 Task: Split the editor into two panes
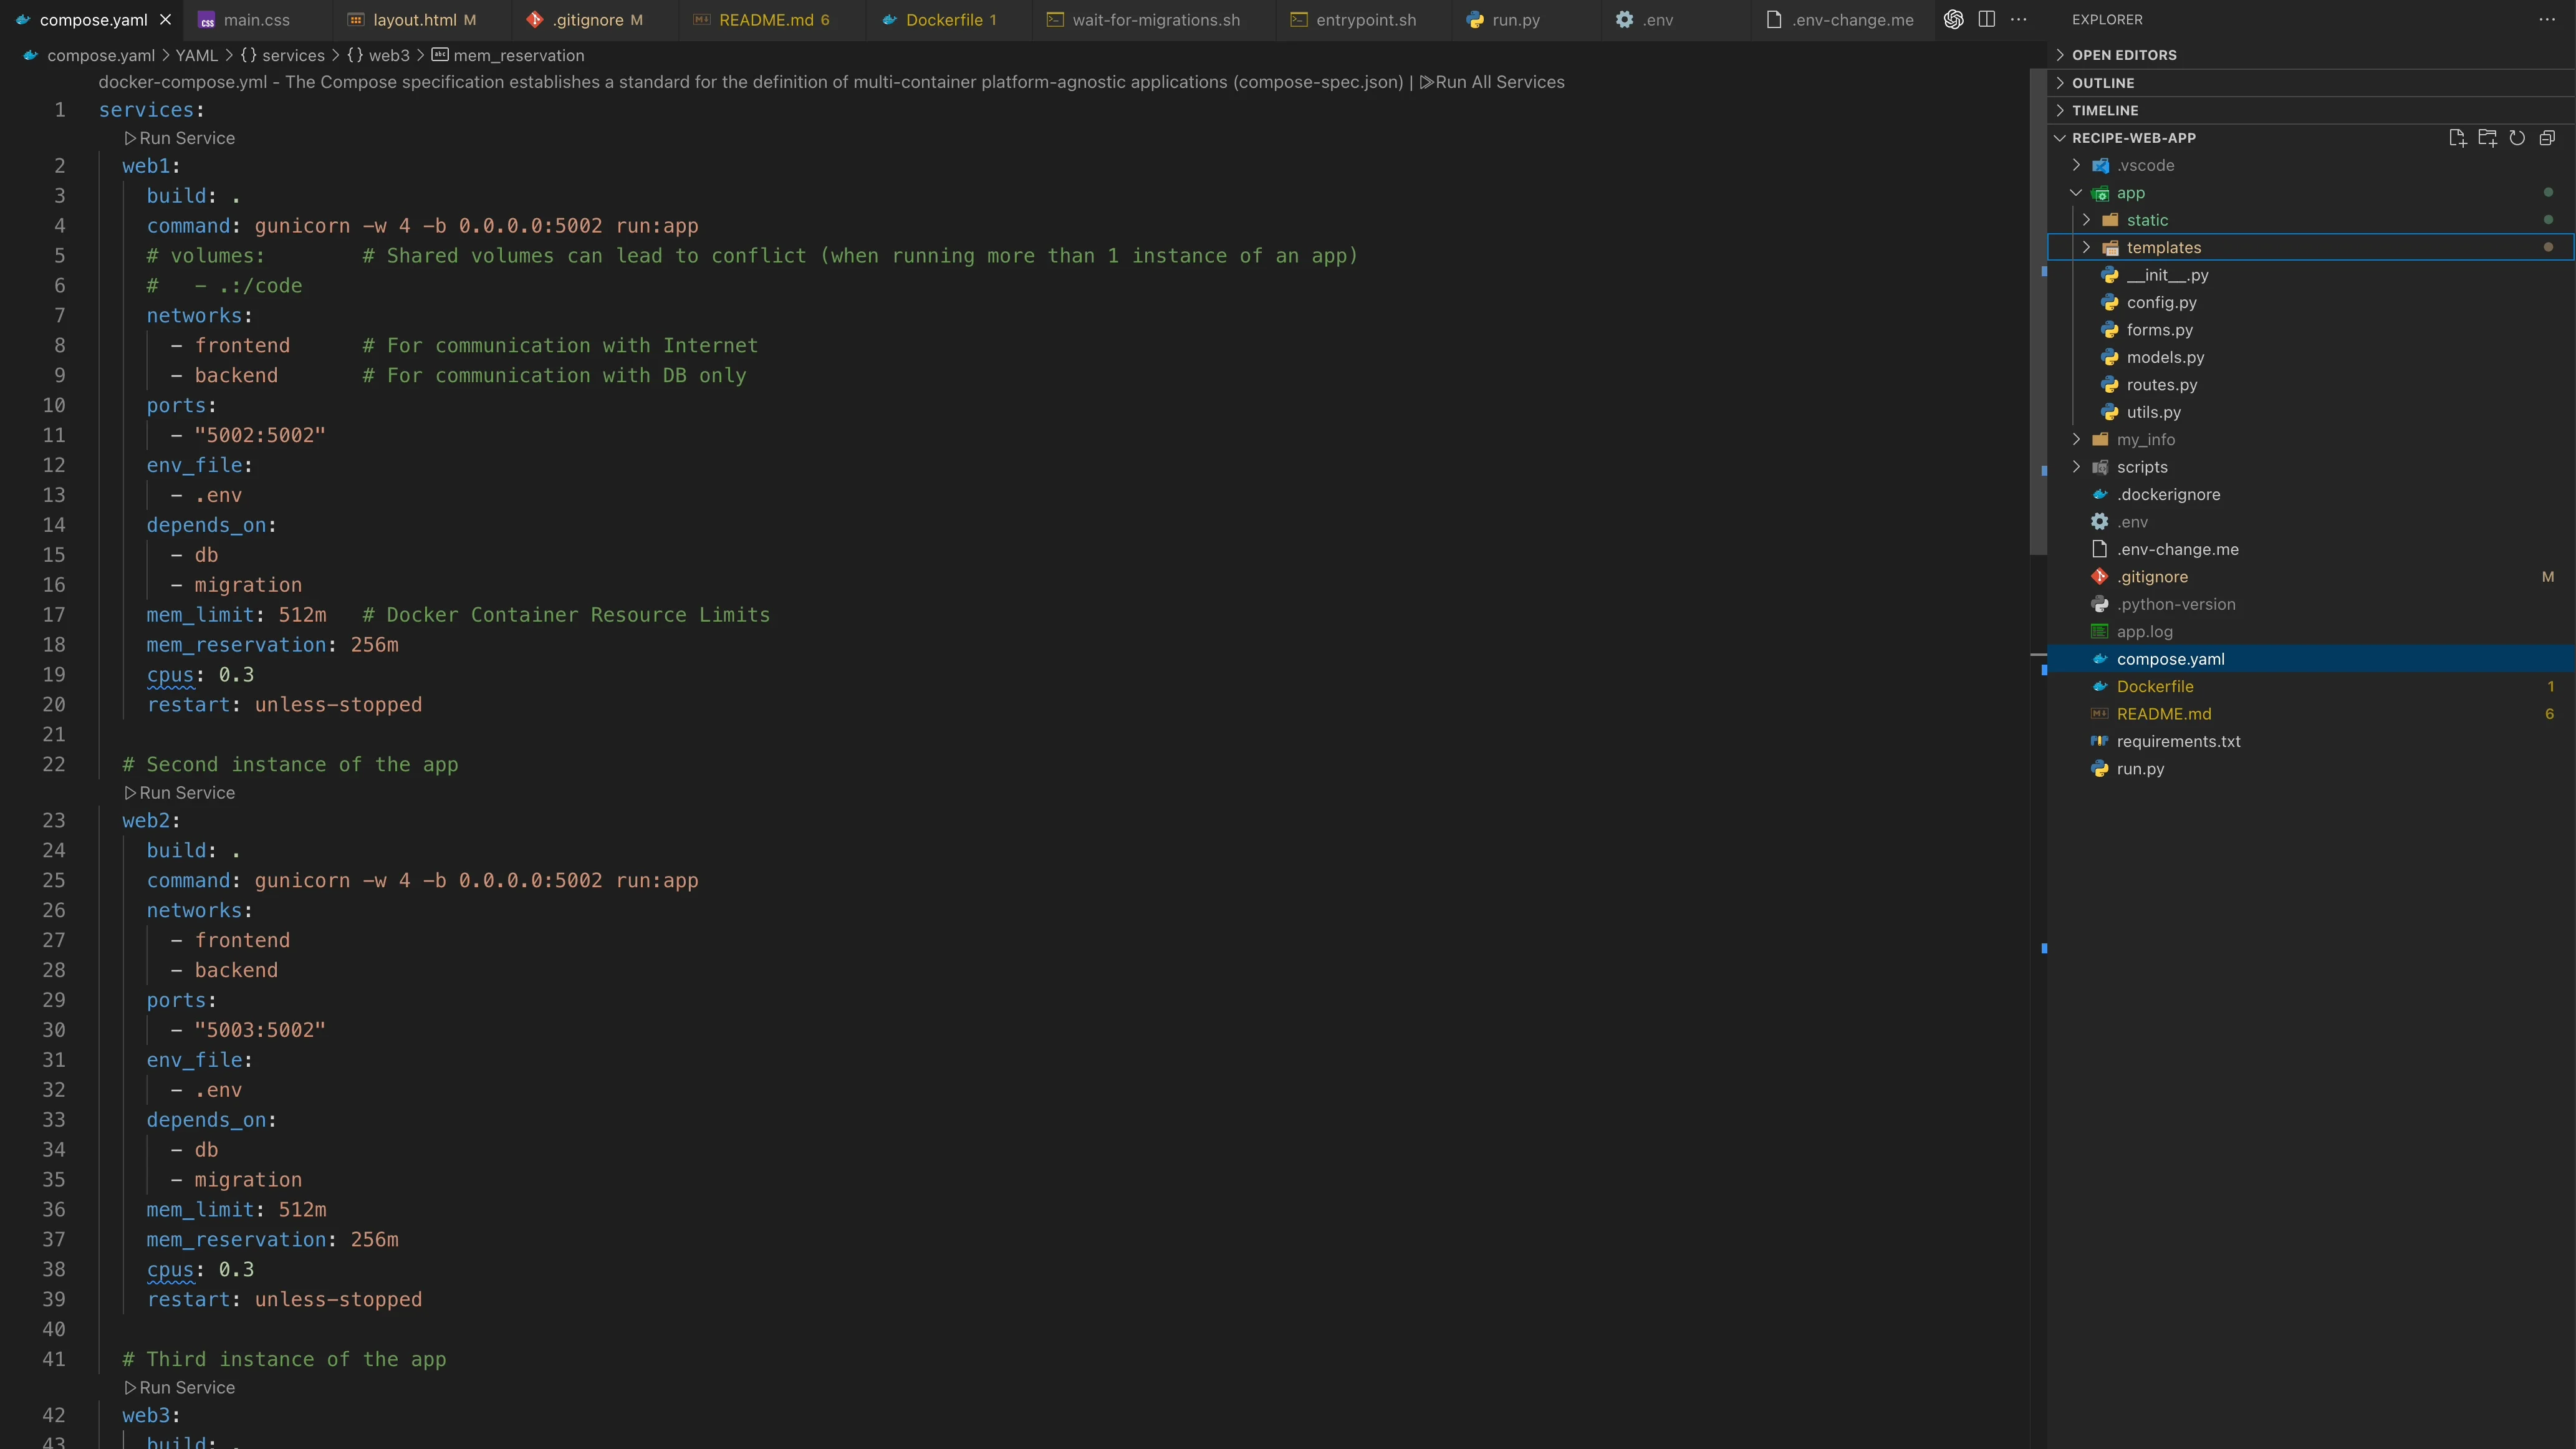coord(1987,19)
